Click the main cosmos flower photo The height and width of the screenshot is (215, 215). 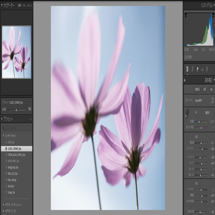click(108, 108)
